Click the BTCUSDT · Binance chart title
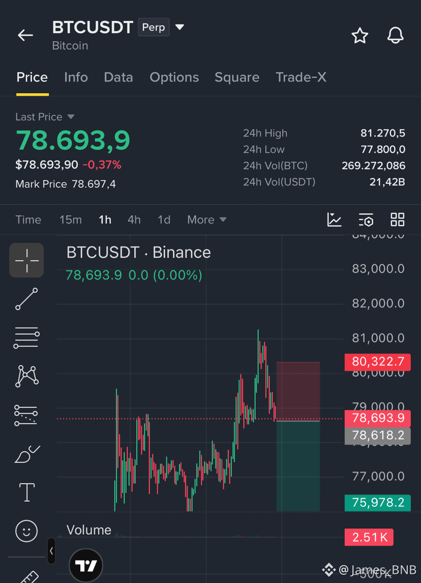Viewport: 421px width, 583px height. point(138,253)
